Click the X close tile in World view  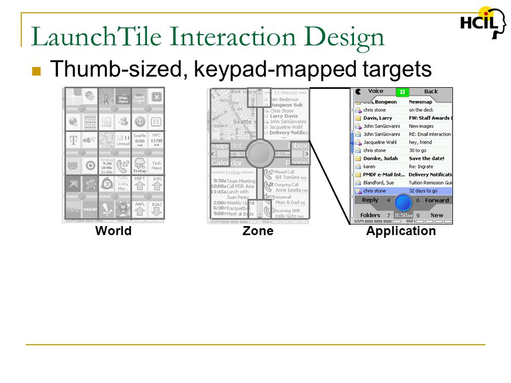156,97
